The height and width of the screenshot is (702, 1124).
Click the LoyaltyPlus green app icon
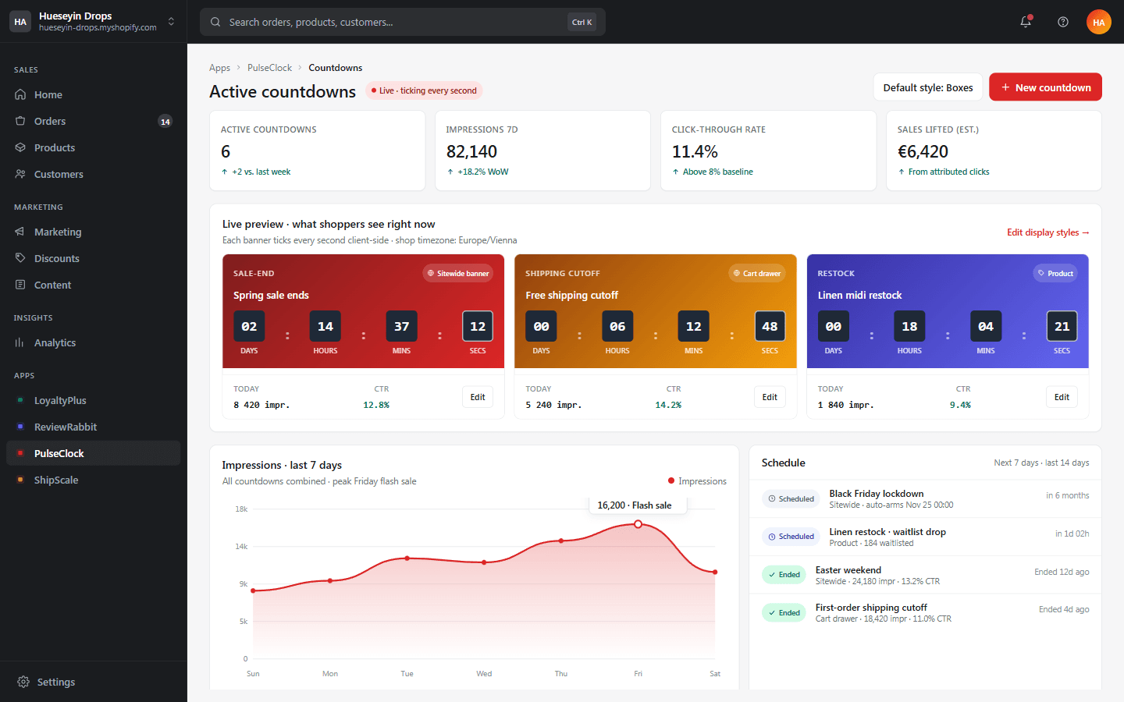20,400
